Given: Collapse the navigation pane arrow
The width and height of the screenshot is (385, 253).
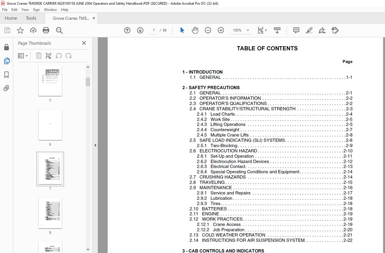Looking at the screenshot, I should pos(95,145).
